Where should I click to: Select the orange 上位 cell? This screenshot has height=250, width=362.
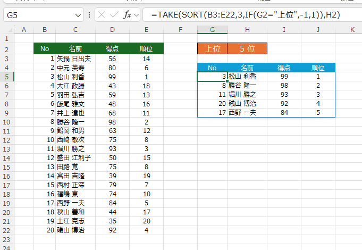pyautogui.click(x=212, y=49)
